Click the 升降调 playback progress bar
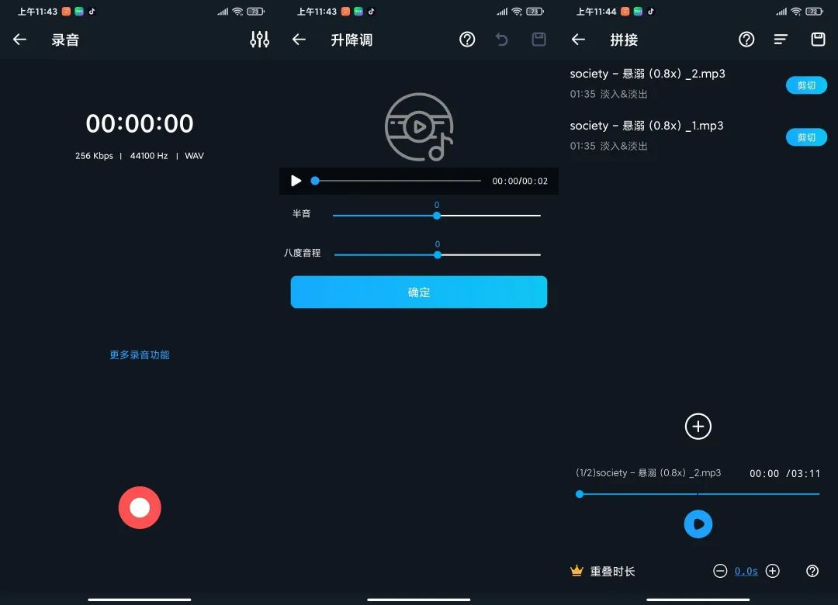The height and width of the screenshot is (605, 838). pos(397,181)
